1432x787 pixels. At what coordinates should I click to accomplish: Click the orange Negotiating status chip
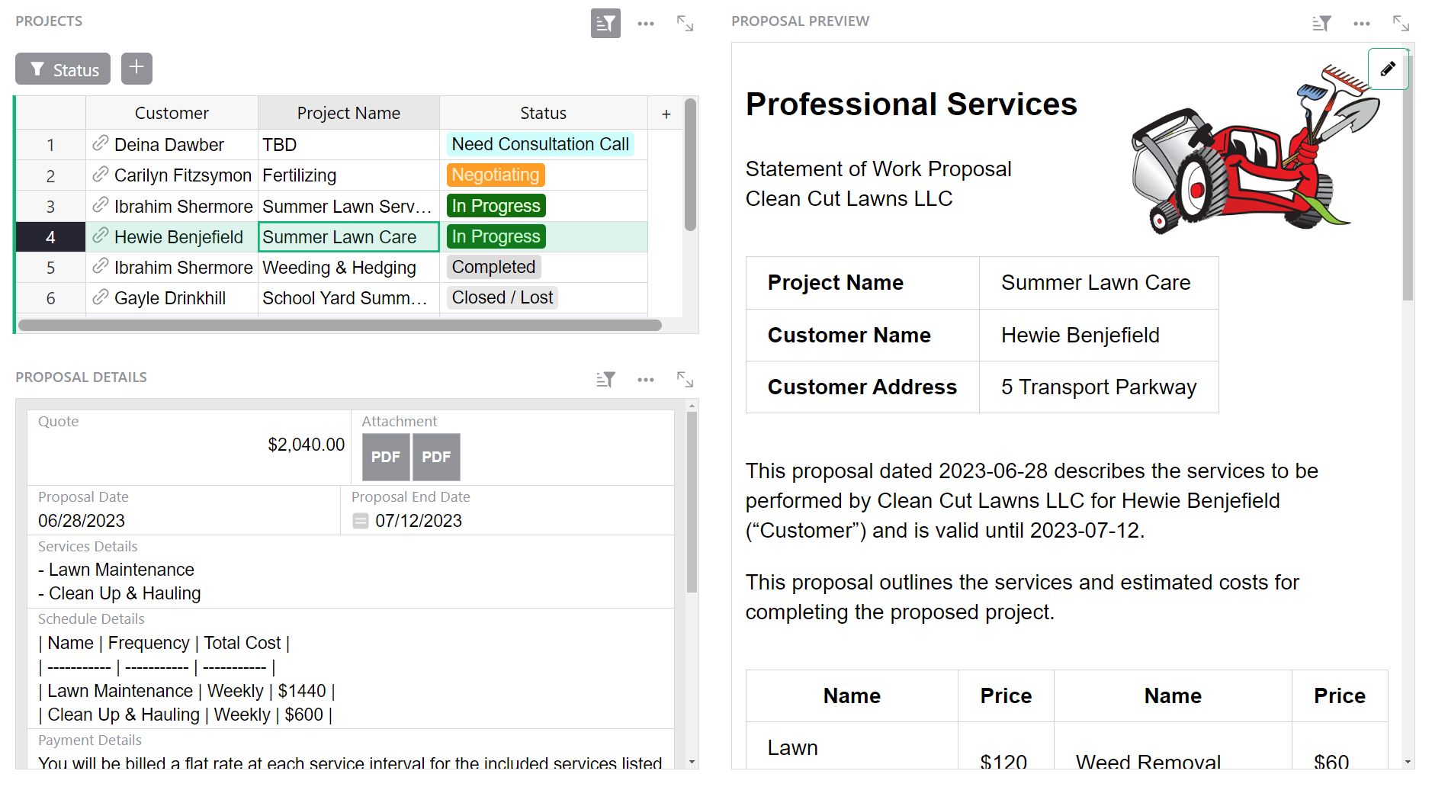click(x=495, y=175)
